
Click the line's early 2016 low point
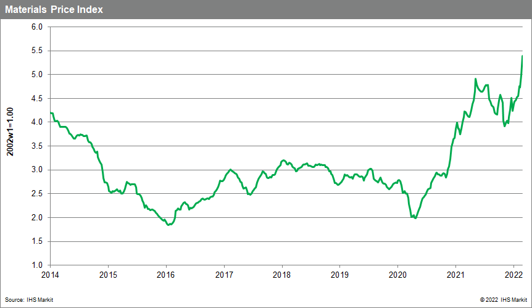(x=168, y=225)
